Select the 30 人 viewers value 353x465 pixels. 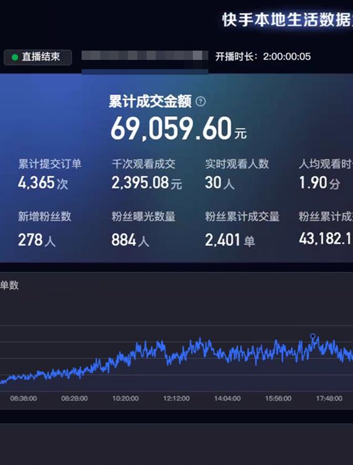point(219,183)
